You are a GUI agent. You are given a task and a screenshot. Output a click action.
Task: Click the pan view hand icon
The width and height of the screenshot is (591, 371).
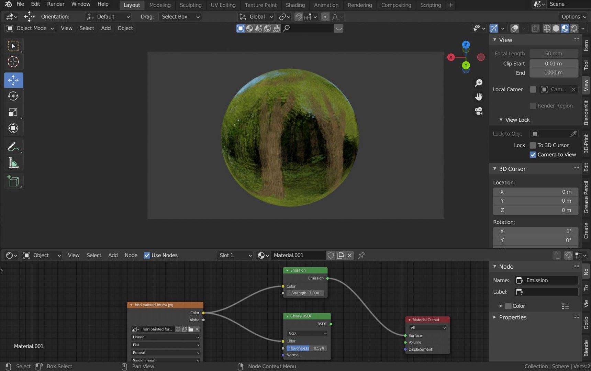point(478,97)
